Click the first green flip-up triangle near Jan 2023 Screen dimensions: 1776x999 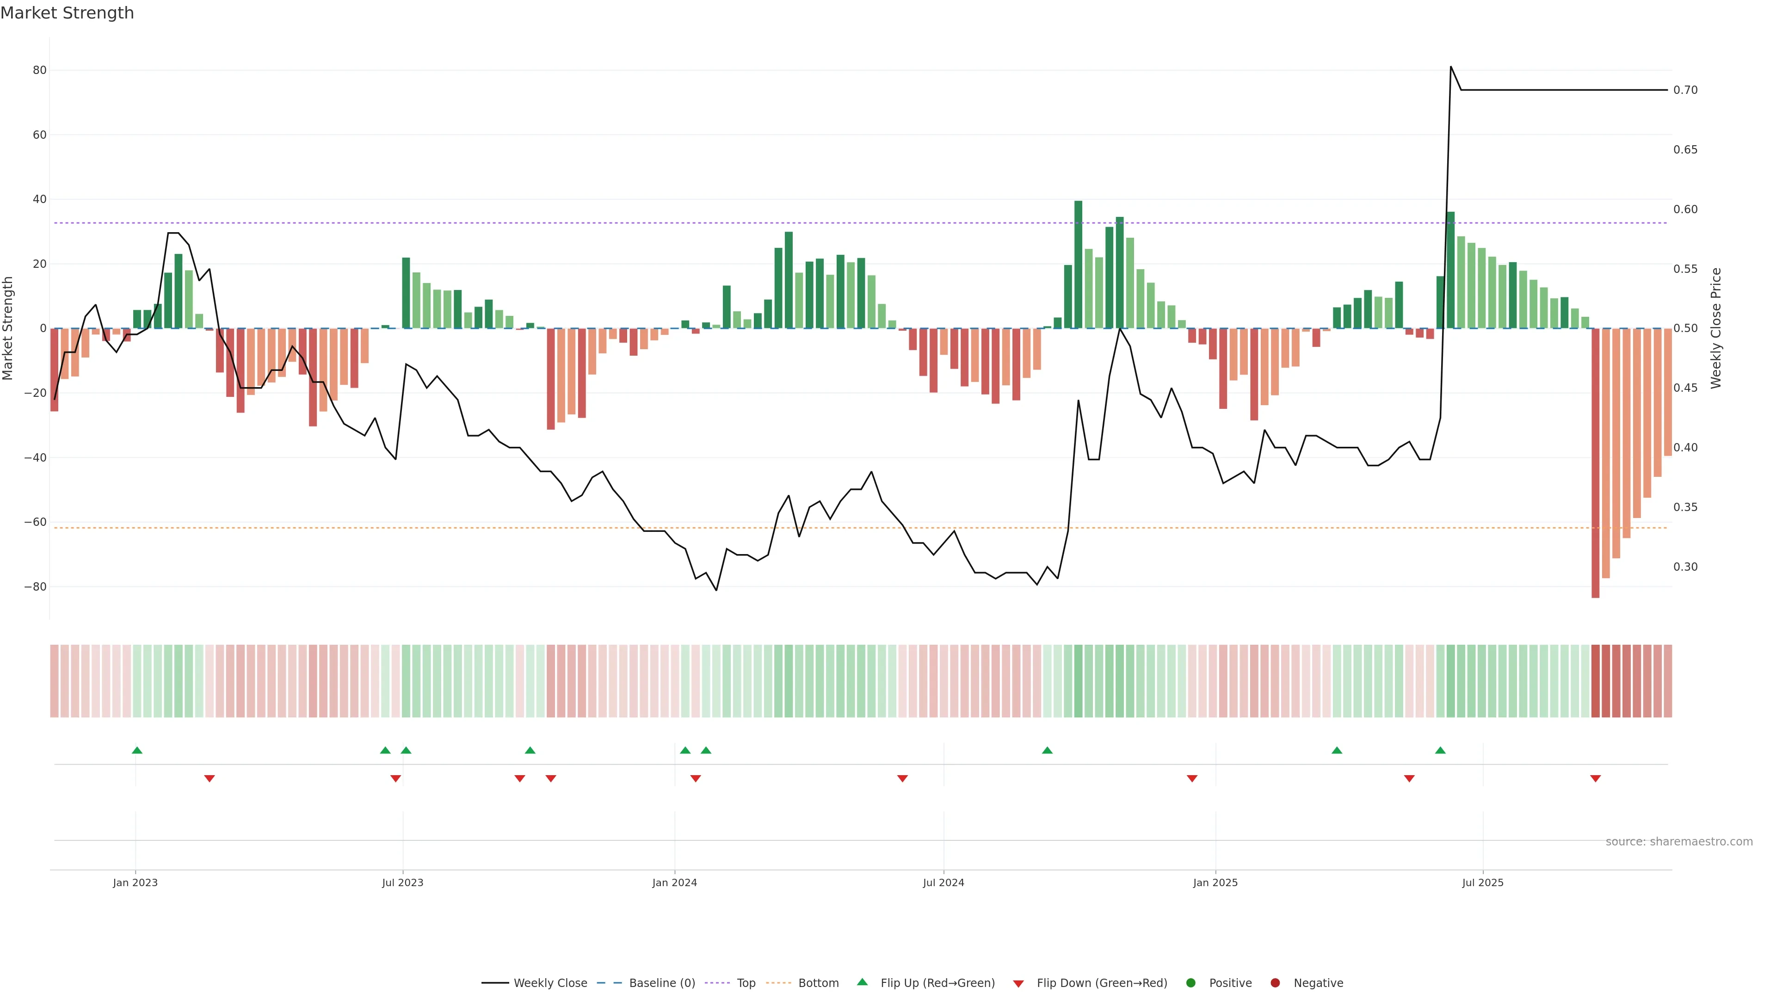tap(136, 750)
